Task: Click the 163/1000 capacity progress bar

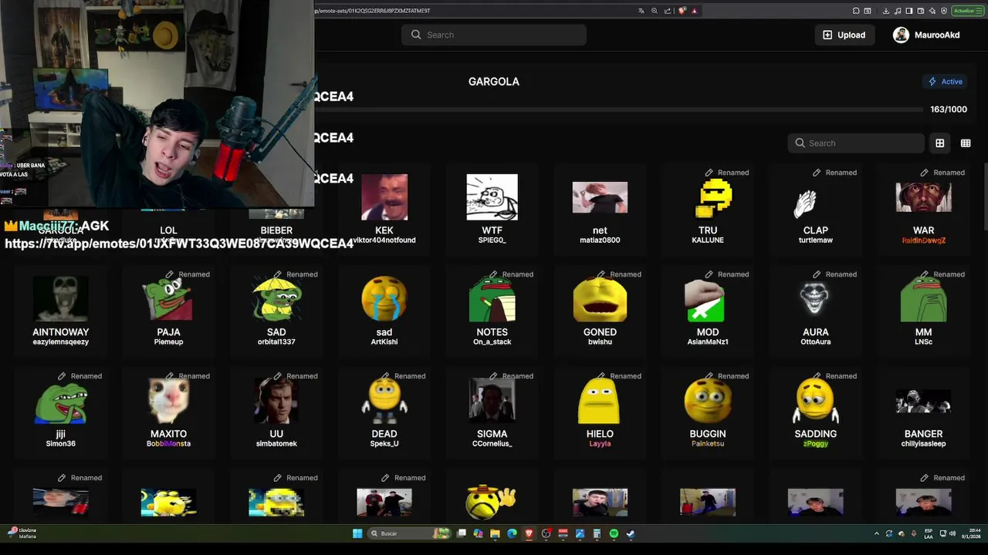Action: [x=617, y=109]
